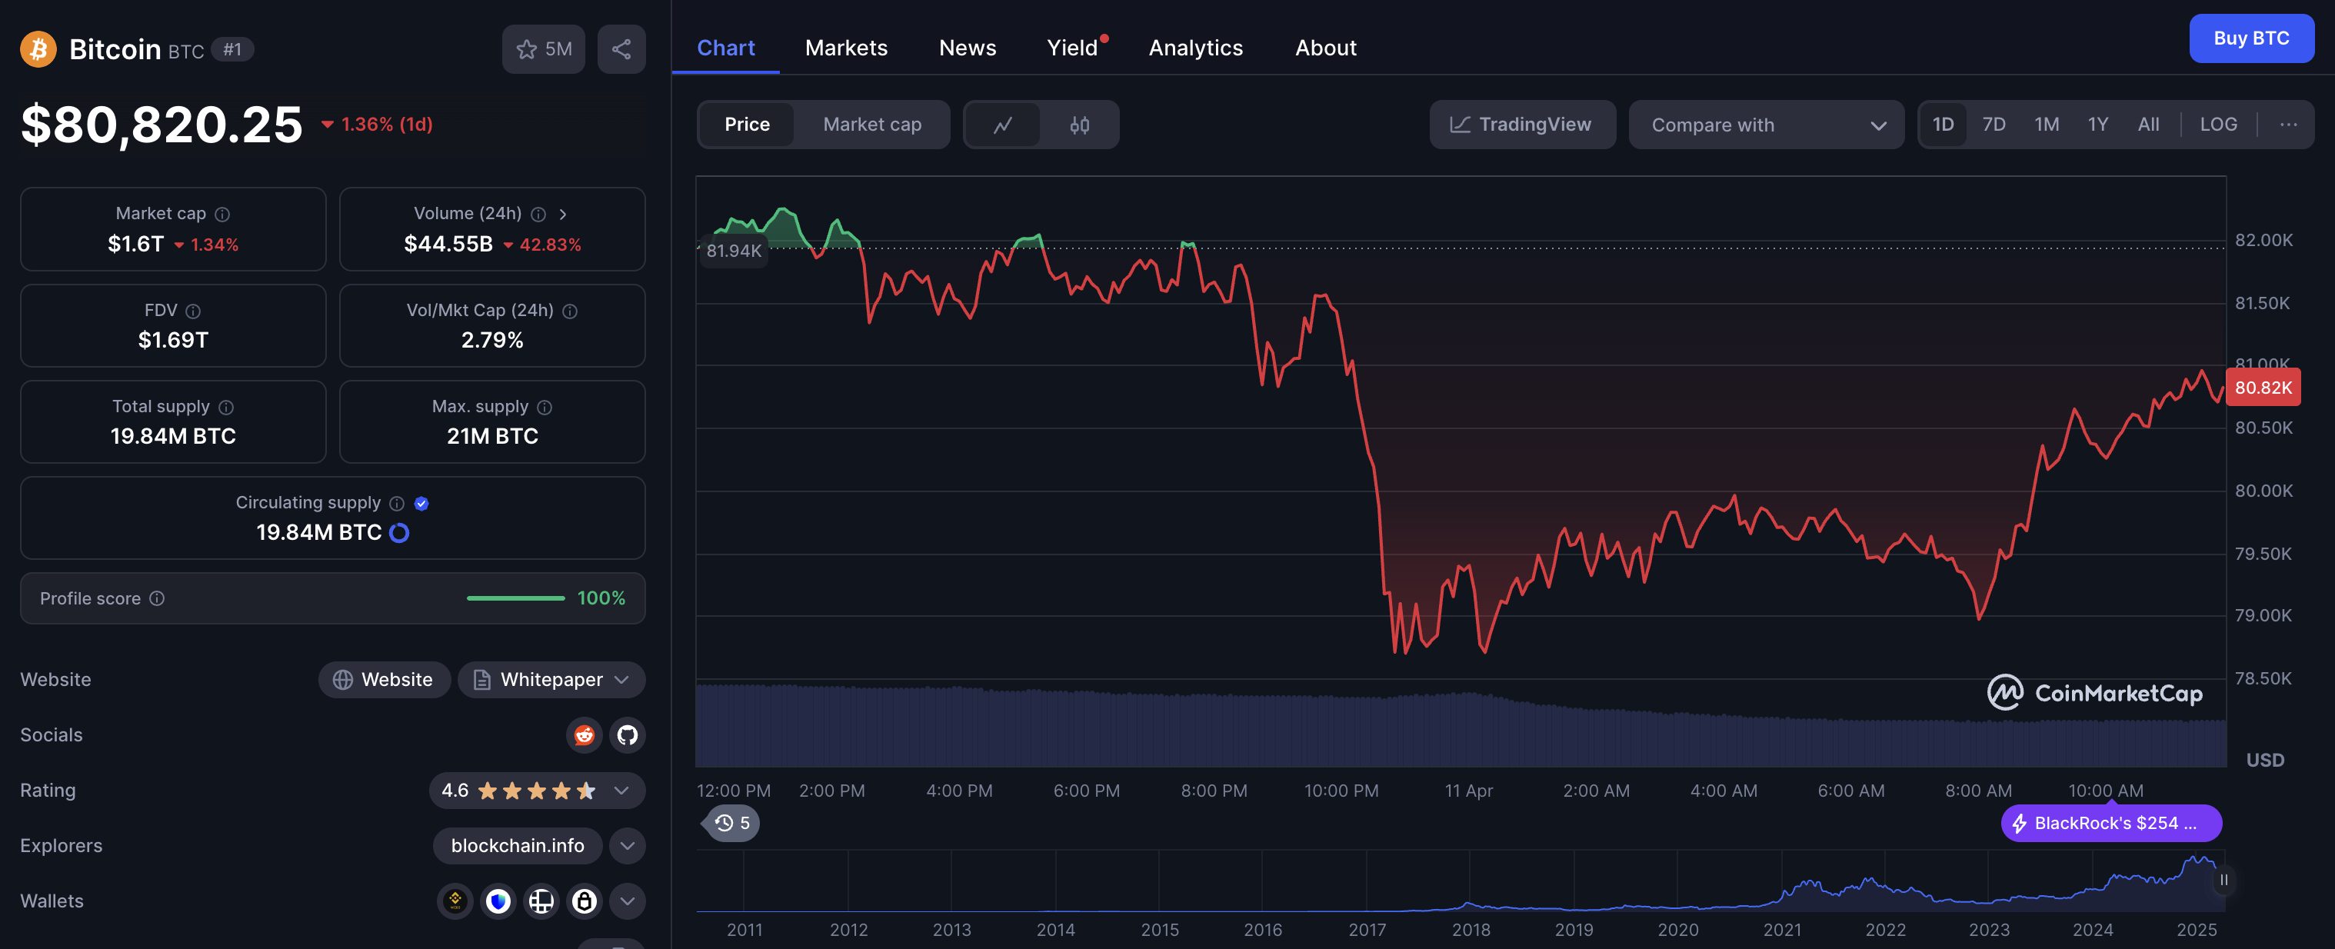The image size is (2335, 949).
Task: Open Market cap info tooltip icon
Action: tap(222, 214)
